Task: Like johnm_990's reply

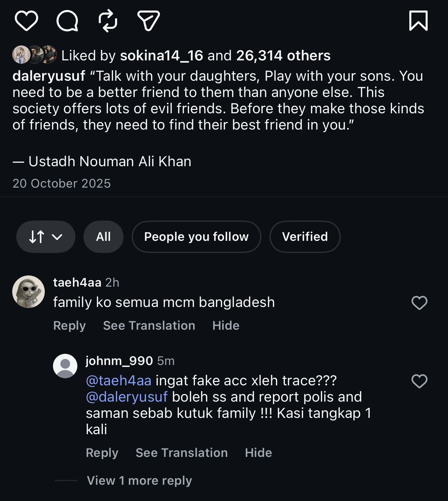Action: (x=419, y=381)
